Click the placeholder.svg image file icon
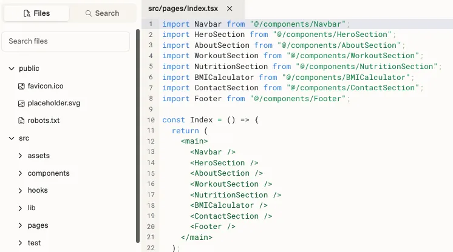 (21, 104)
